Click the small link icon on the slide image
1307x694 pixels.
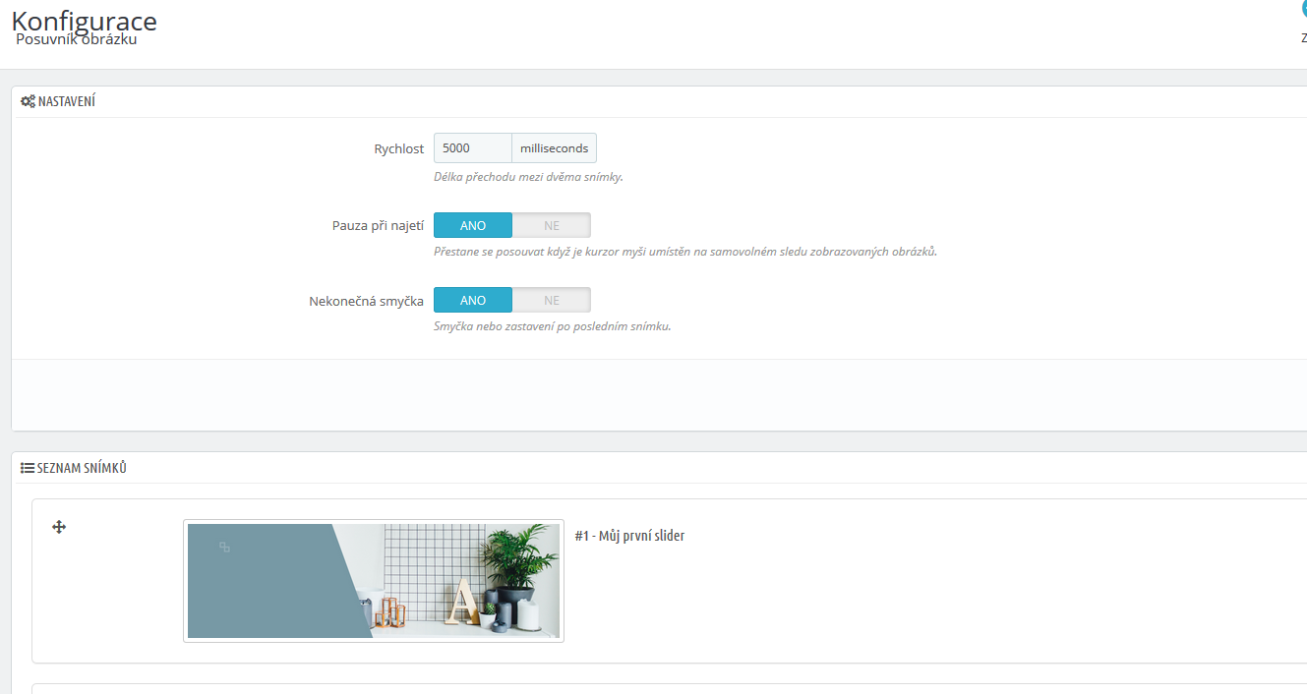pyautogui.click(x=224, y=547)
